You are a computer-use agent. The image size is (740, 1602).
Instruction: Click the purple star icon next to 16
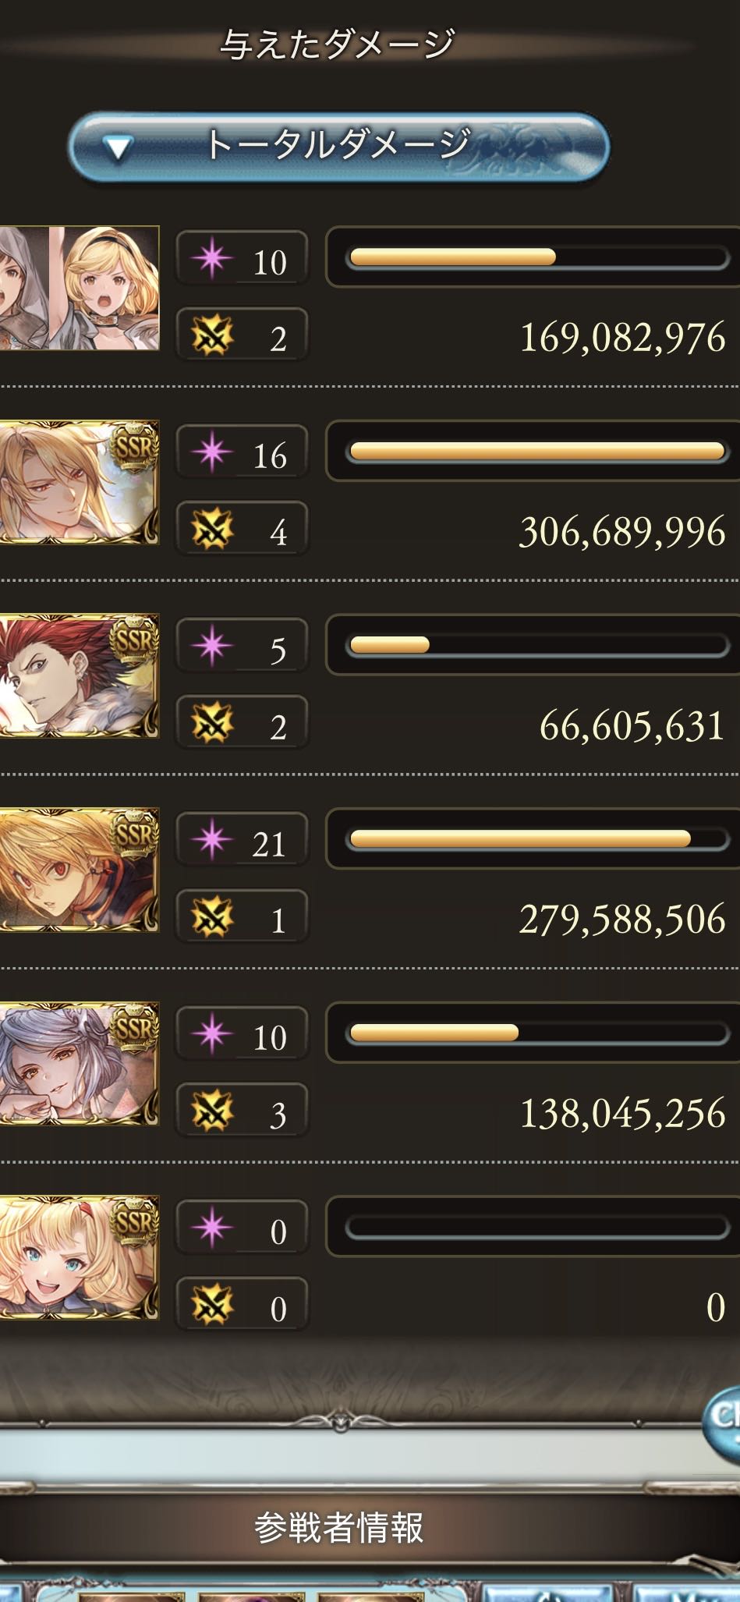click(212, 452)
